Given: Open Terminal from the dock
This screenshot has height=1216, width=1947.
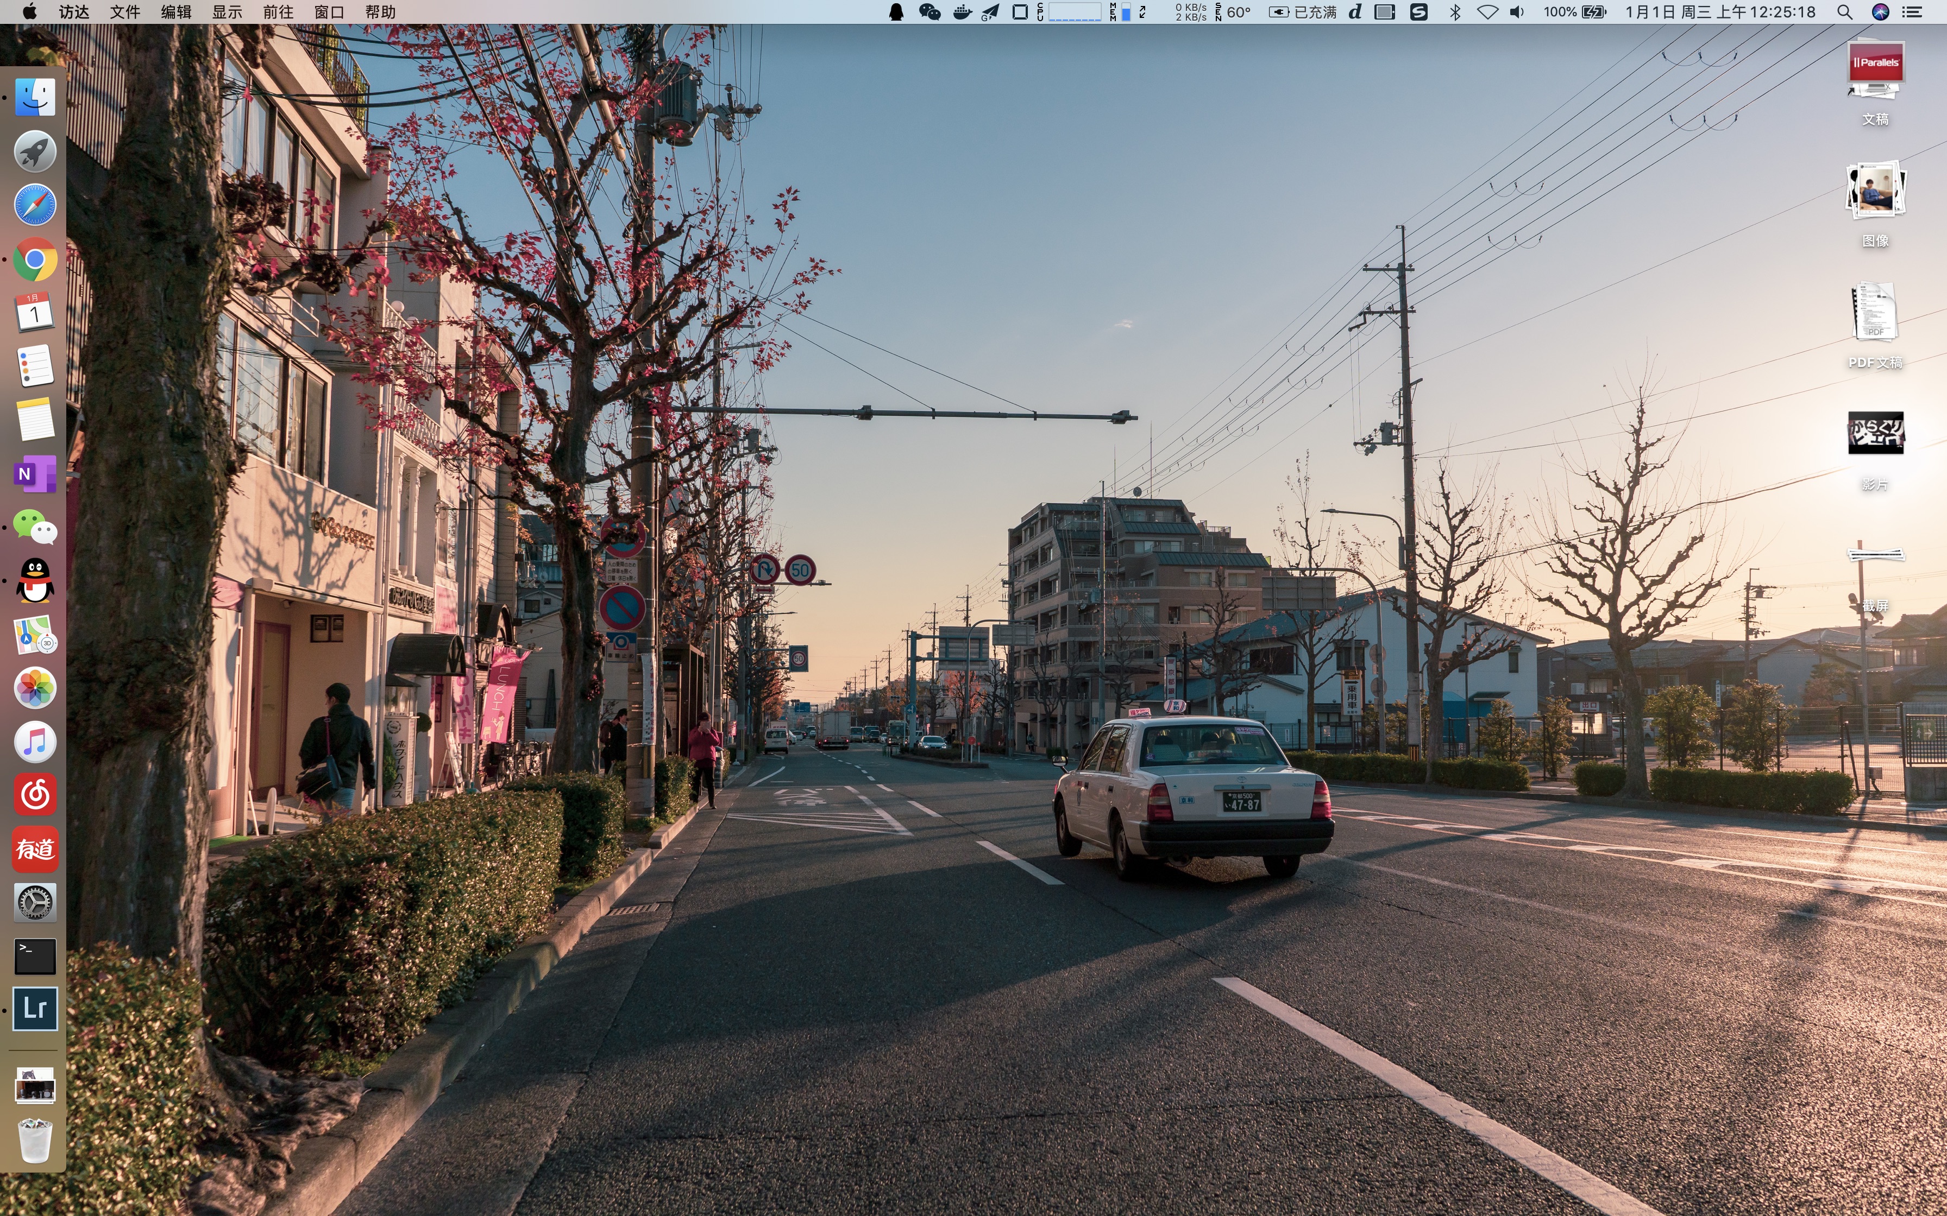Looking at the screenshot, I should click(35, 956).
